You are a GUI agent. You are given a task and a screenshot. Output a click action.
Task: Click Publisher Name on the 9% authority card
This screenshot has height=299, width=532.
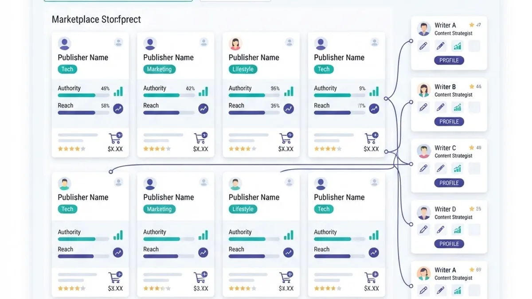[339, 58]
